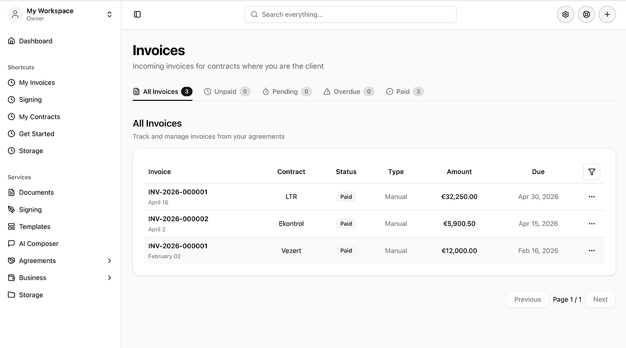Toggle the sidebar panel icon
This screenshot has height=348, width=626.
coord(137,14)
